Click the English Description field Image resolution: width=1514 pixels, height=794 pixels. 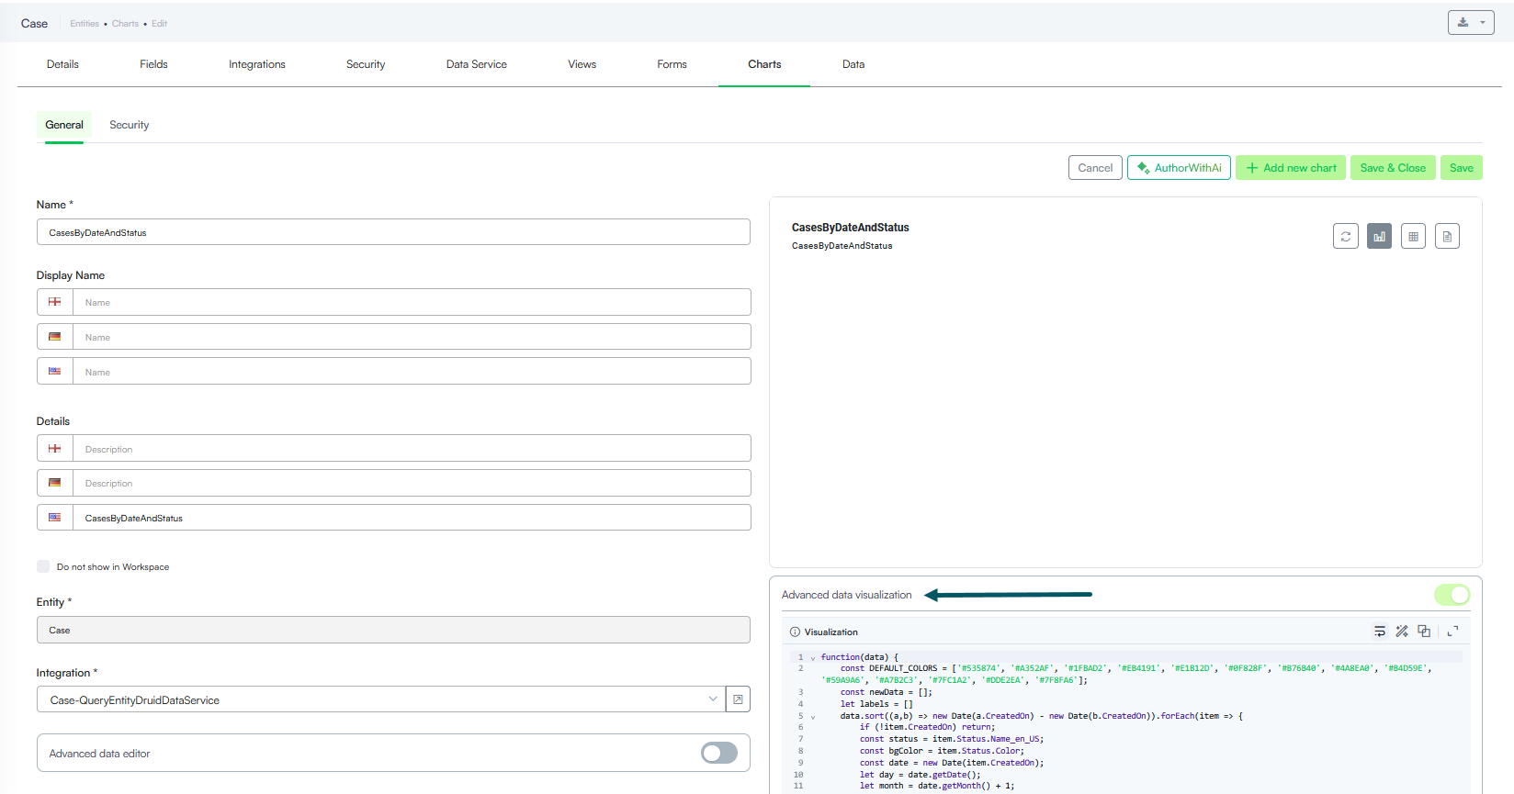(412, 449)
